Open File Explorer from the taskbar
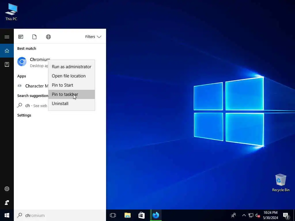This screenshot has height=221, width=295. point(127,215)
